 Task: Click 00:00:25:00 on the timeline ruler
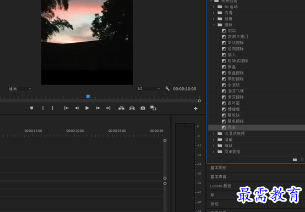(x=117, y=131)
